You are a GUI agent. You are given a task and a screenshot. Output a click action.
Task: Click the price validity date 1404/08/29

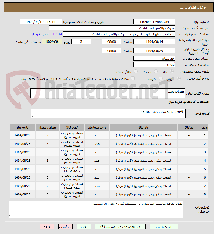tap(154, 51)
